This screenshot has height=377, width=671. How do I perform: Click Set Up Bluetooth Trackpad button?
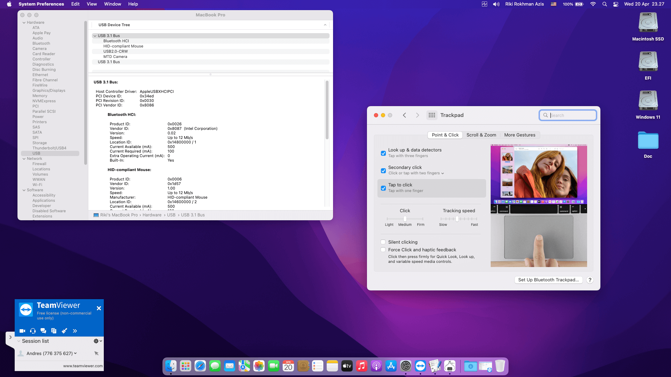(548, 280)
